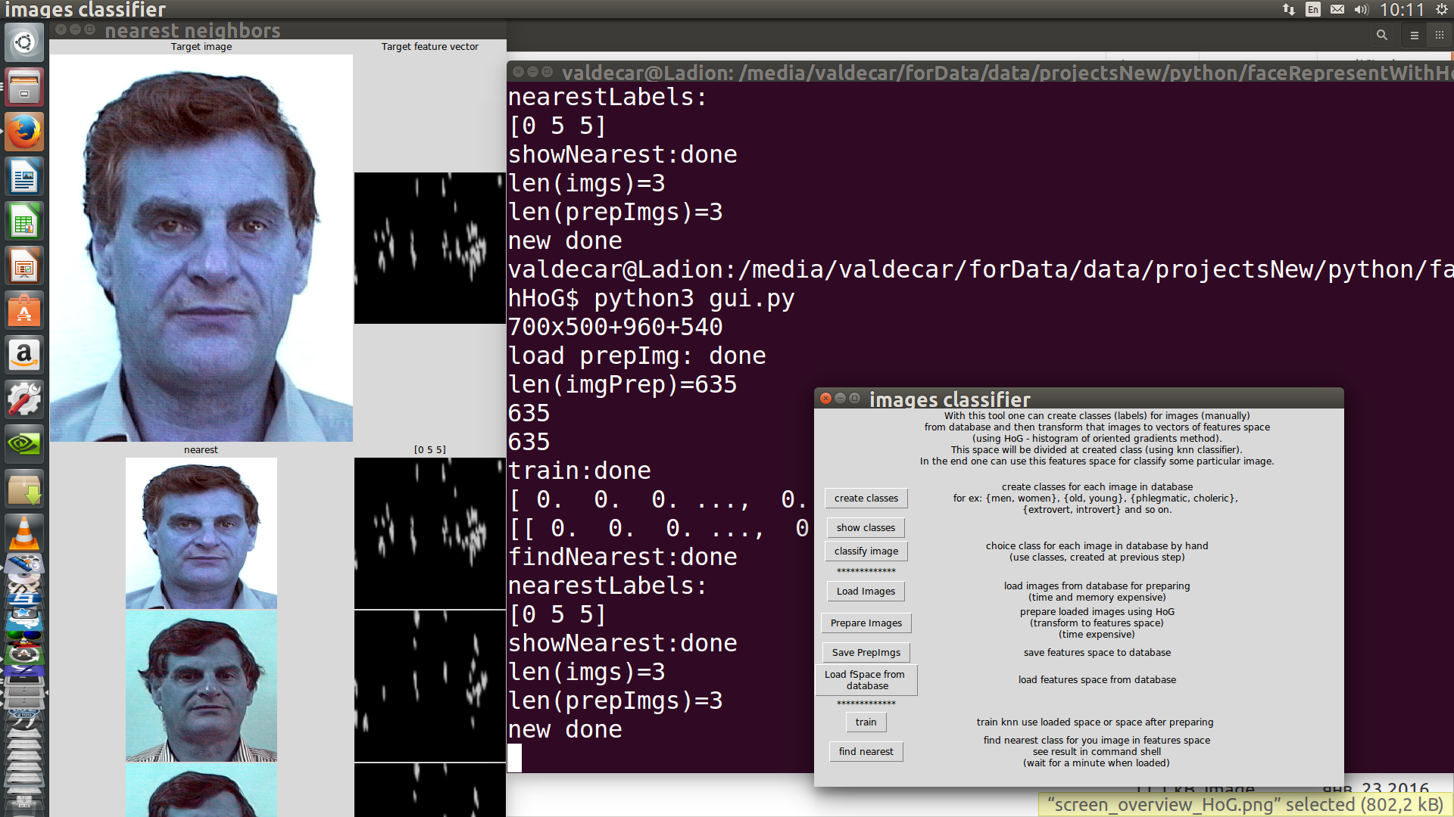Screen dimensions: 1454x817
Task: Click the find nearest button
Action: click(866, 751)
